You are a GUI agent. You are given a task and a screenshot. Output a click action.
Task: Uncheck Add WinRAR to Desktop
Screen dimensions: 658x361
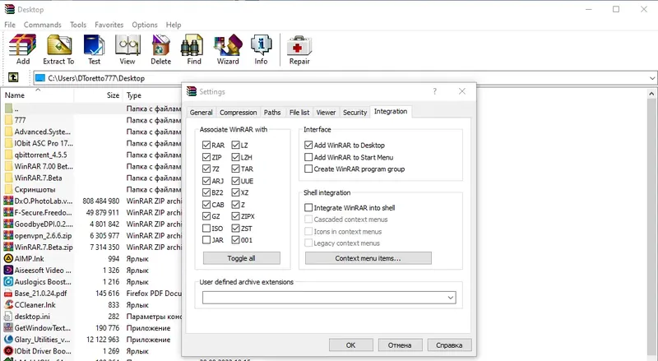tap(308, 146)
